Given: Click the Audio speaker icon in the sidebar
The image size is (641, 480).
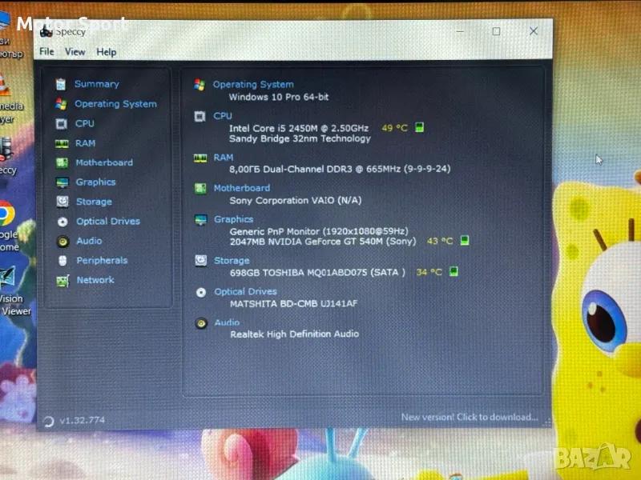Looking at the screenshot, I should tap(62, 241).
